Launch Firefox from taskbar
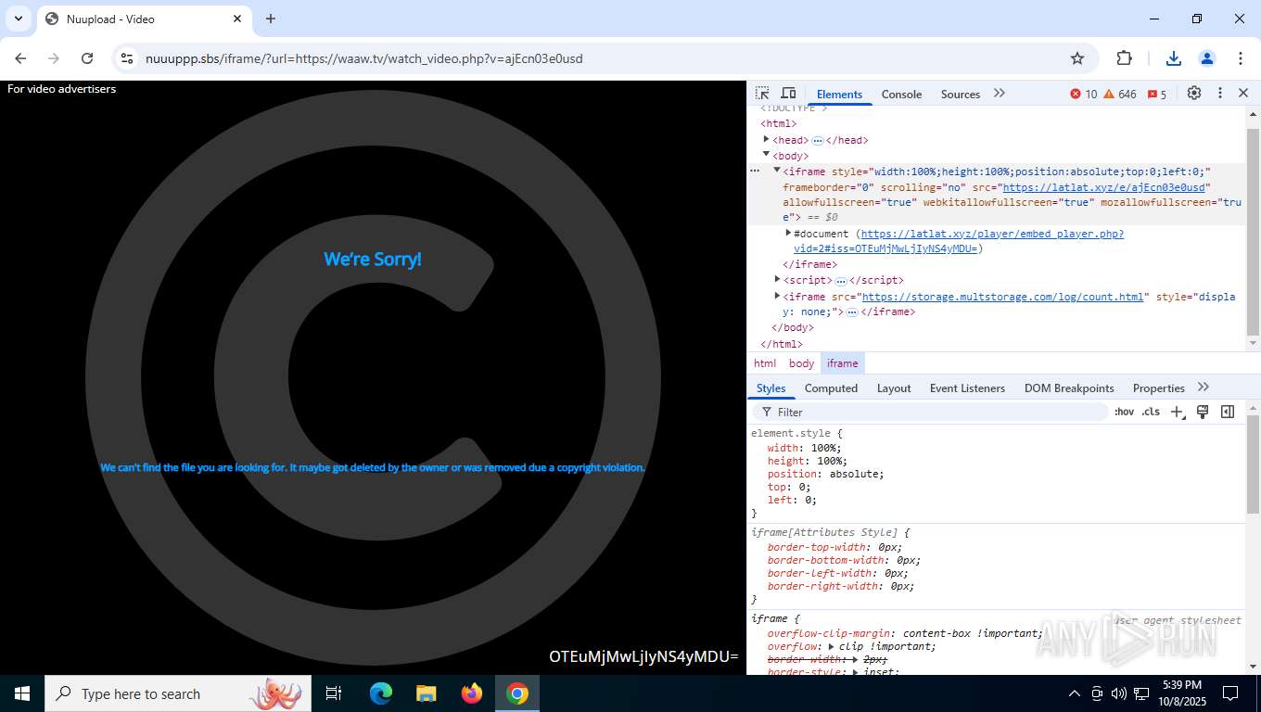This screenshot has height=712, width=1261. [x=472, y=693]
